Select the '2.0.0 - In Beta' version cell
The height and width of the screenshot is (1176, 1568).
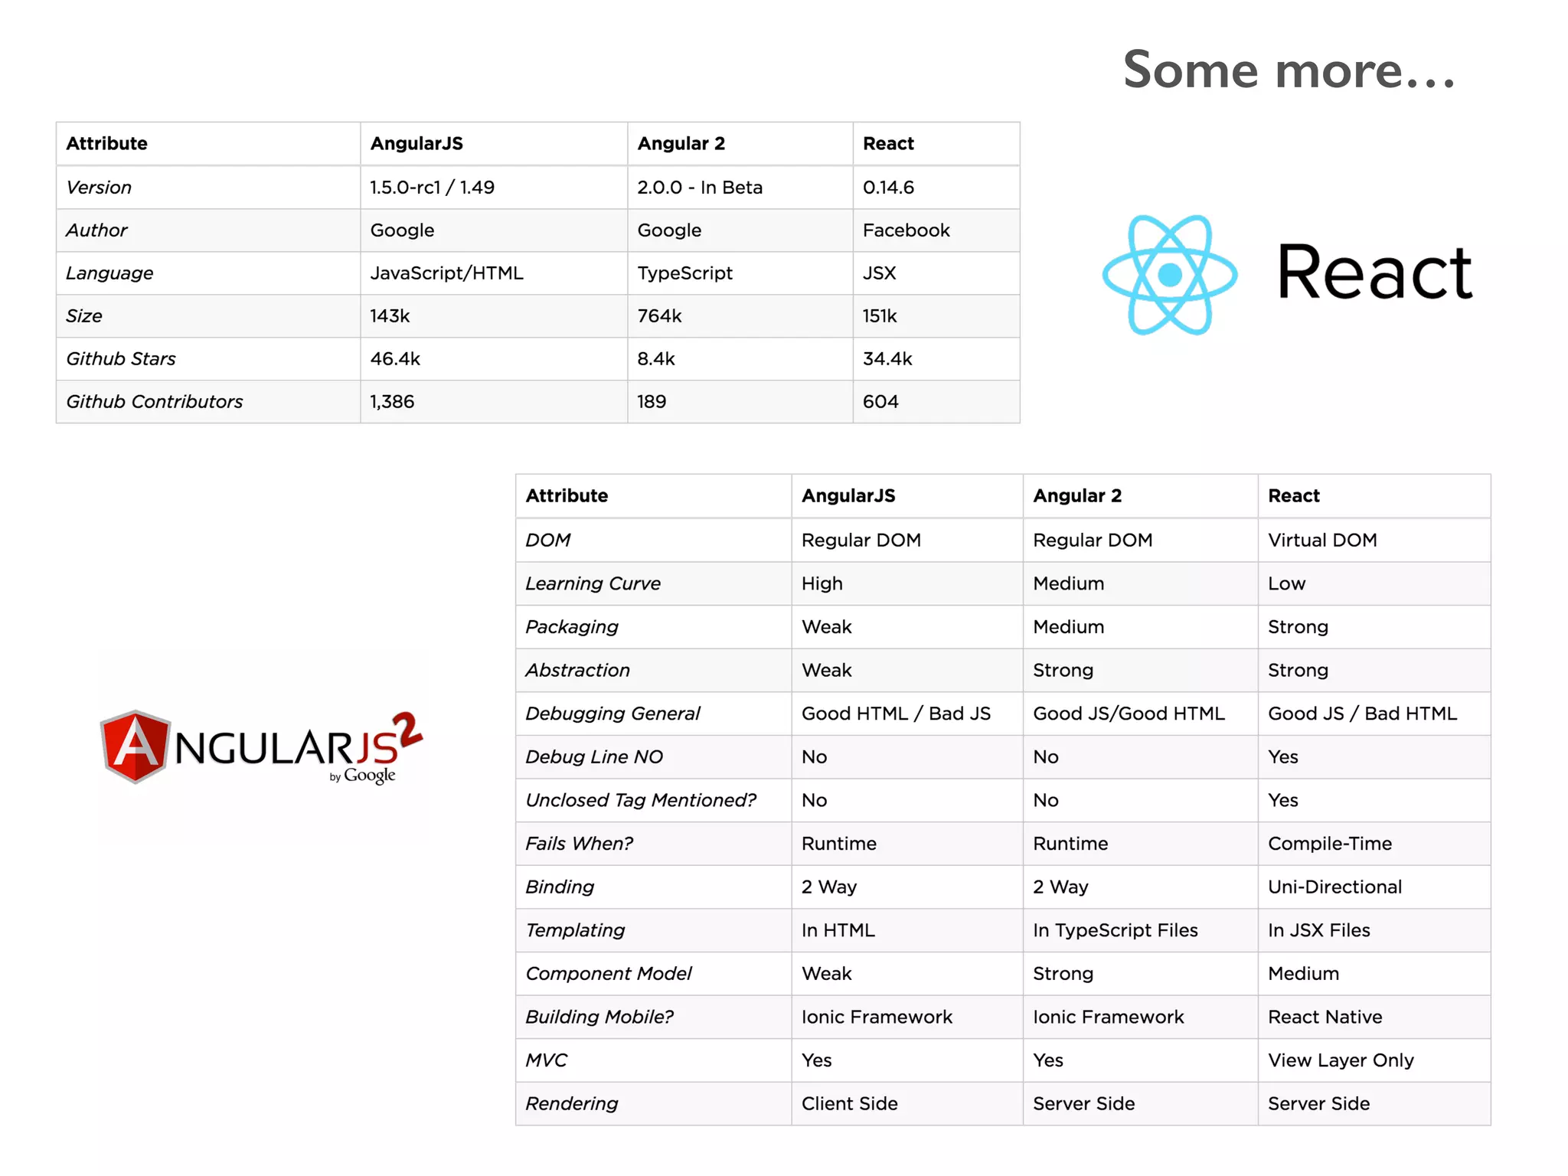[700, 187]
